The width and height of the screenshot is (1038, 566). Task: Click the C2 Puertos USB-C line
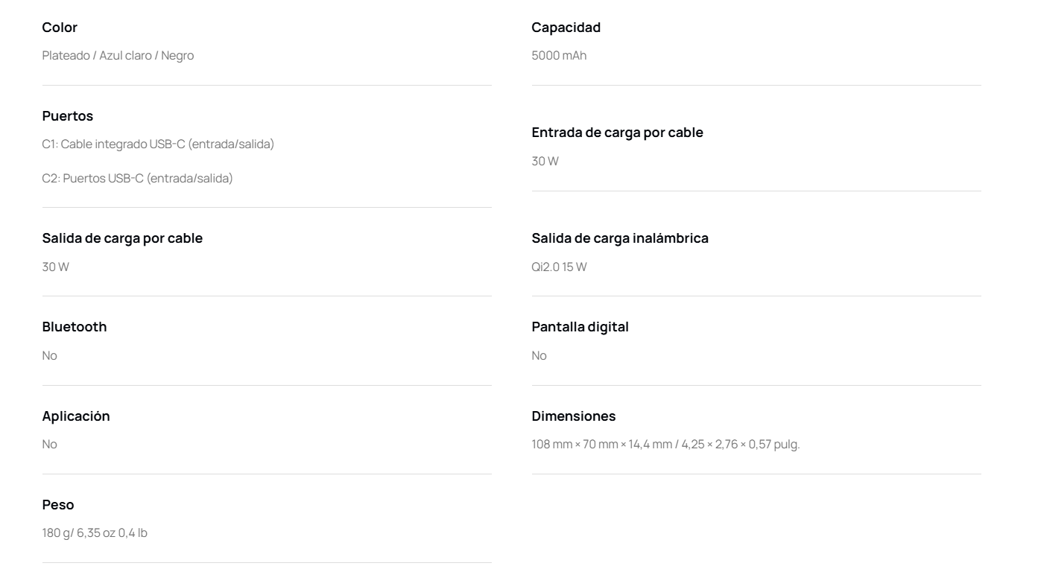coord(138,179)
